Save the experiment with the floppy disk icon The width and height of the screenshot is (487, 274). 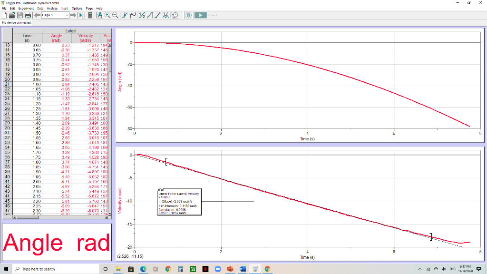[x=20, y=15]
